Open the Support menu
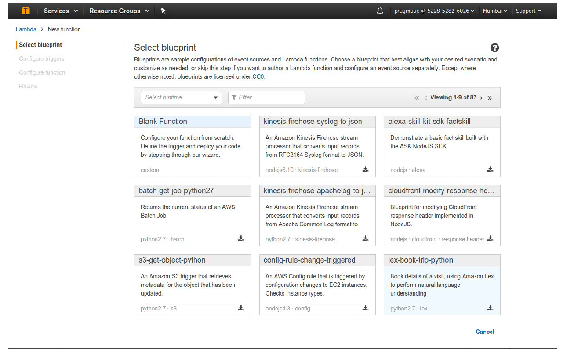 [x=528, y=11]
